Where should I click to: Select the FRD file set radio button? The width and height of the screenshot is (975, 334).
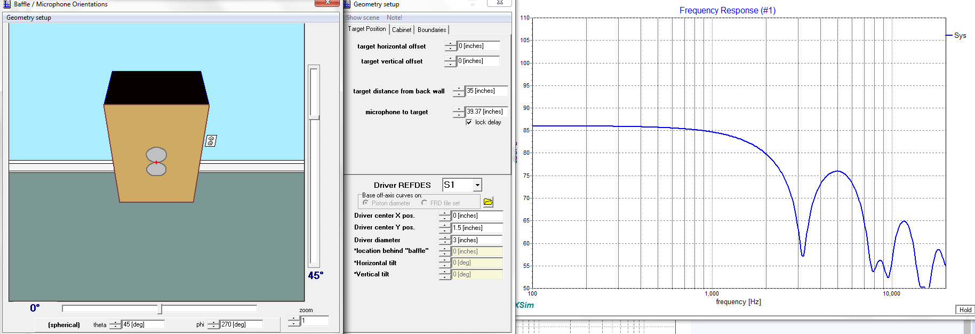(424, 203)
